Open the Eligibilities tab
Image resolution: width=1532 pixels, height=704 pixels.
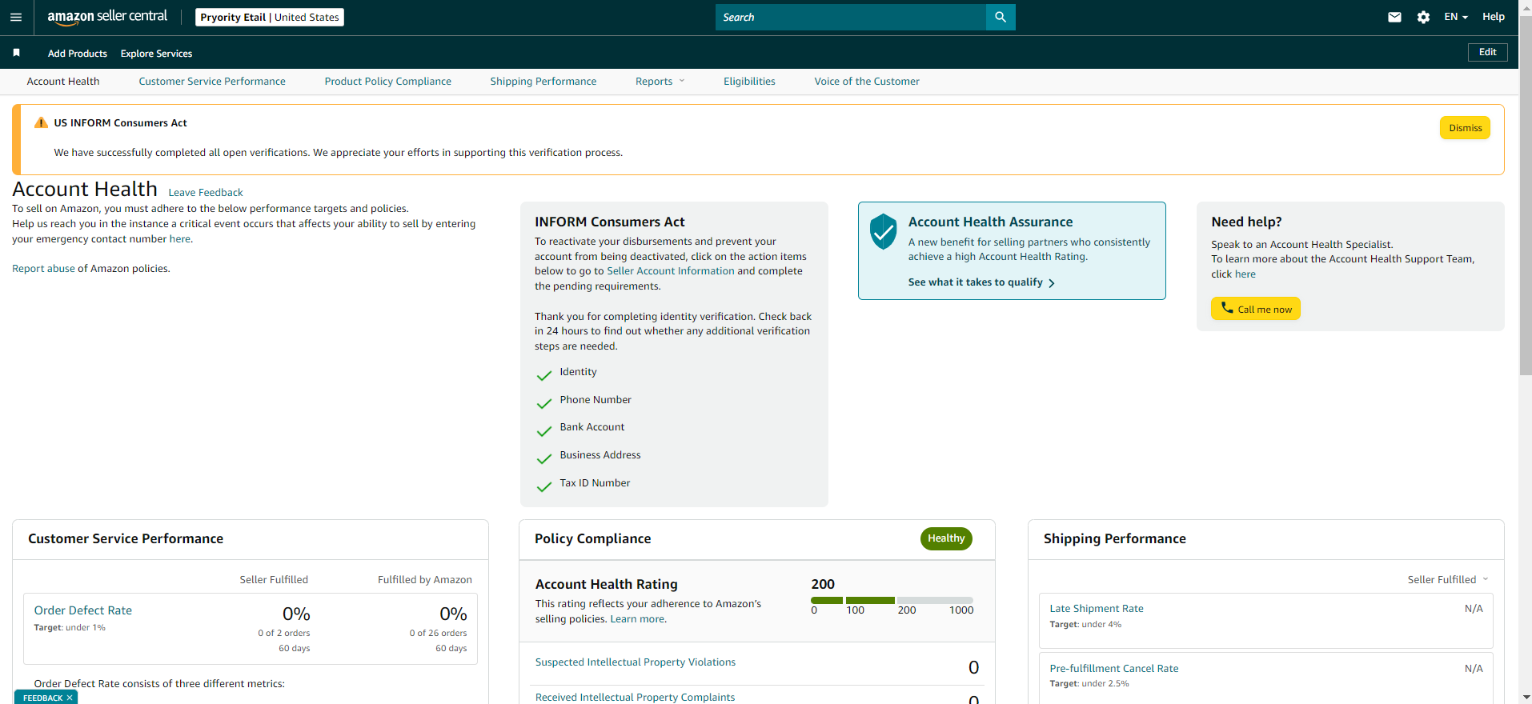click(x=749, y=82)
